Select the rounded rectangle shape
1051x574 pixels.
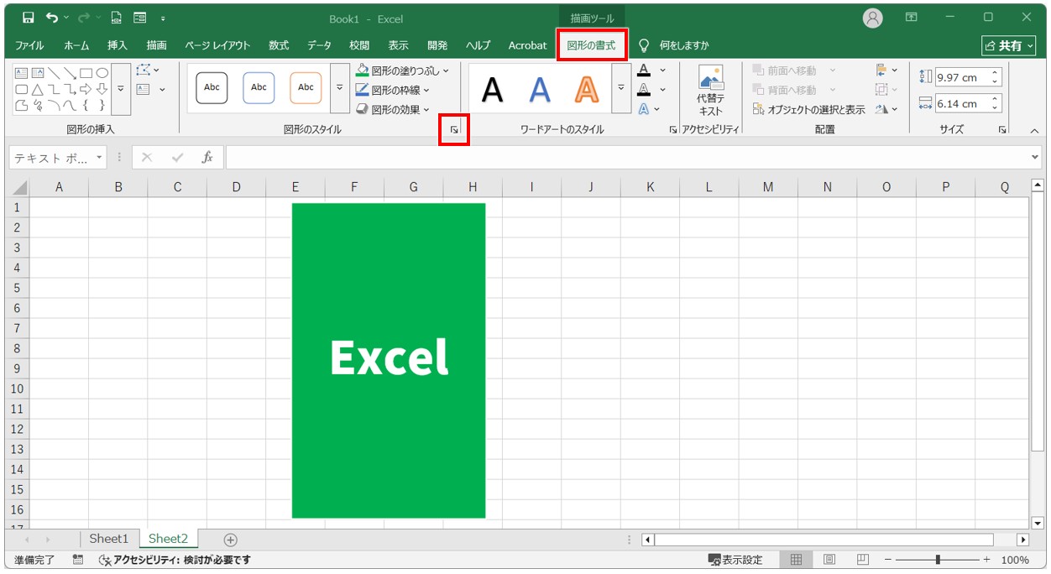tap(22, 89)
